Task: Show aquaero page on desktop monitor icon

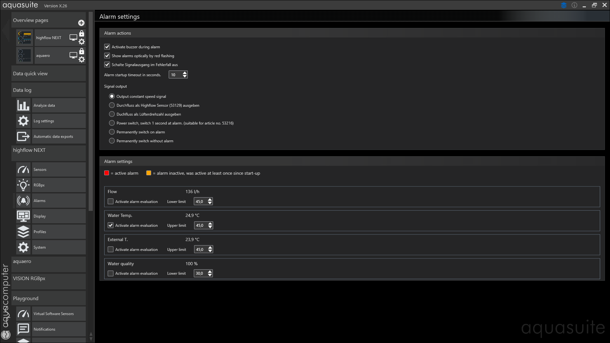Action: 73,55
